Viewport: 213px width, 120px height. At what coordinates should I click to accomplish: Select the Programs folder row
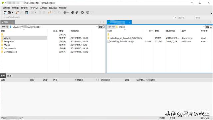[x=24, y=41]
